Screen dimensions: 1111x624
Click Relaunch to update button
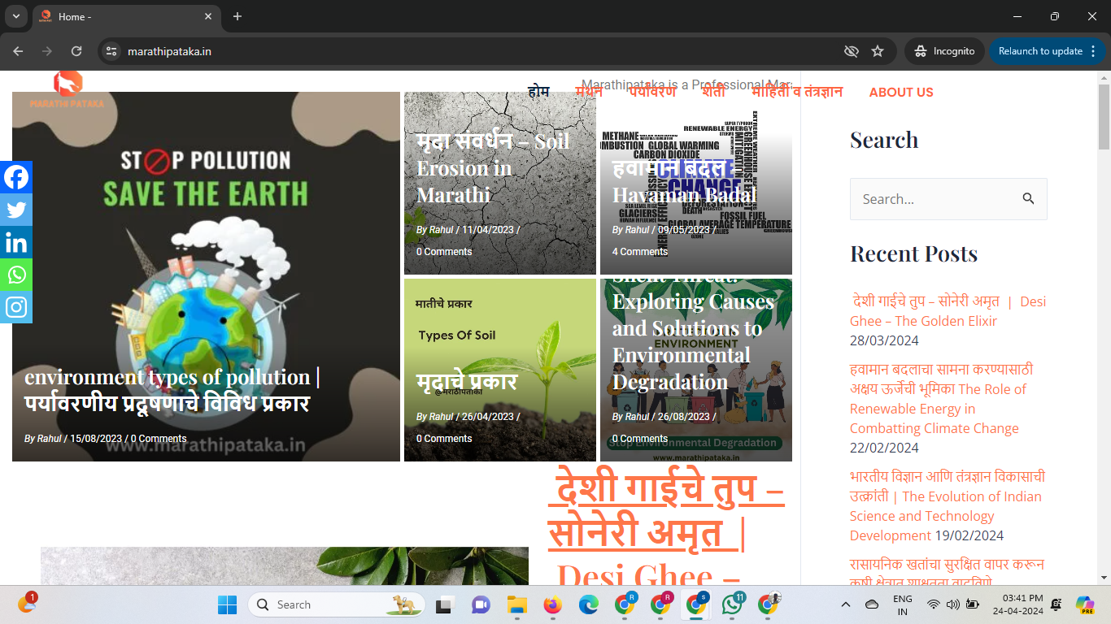[x=1039, y=51]
